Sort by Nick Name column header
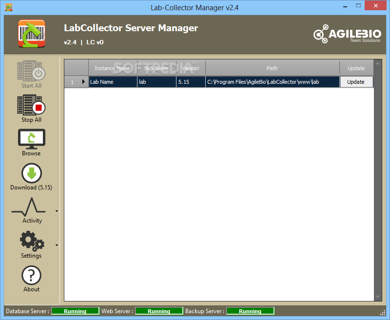This screenshot has height=320, width=390. click(156, 68)
